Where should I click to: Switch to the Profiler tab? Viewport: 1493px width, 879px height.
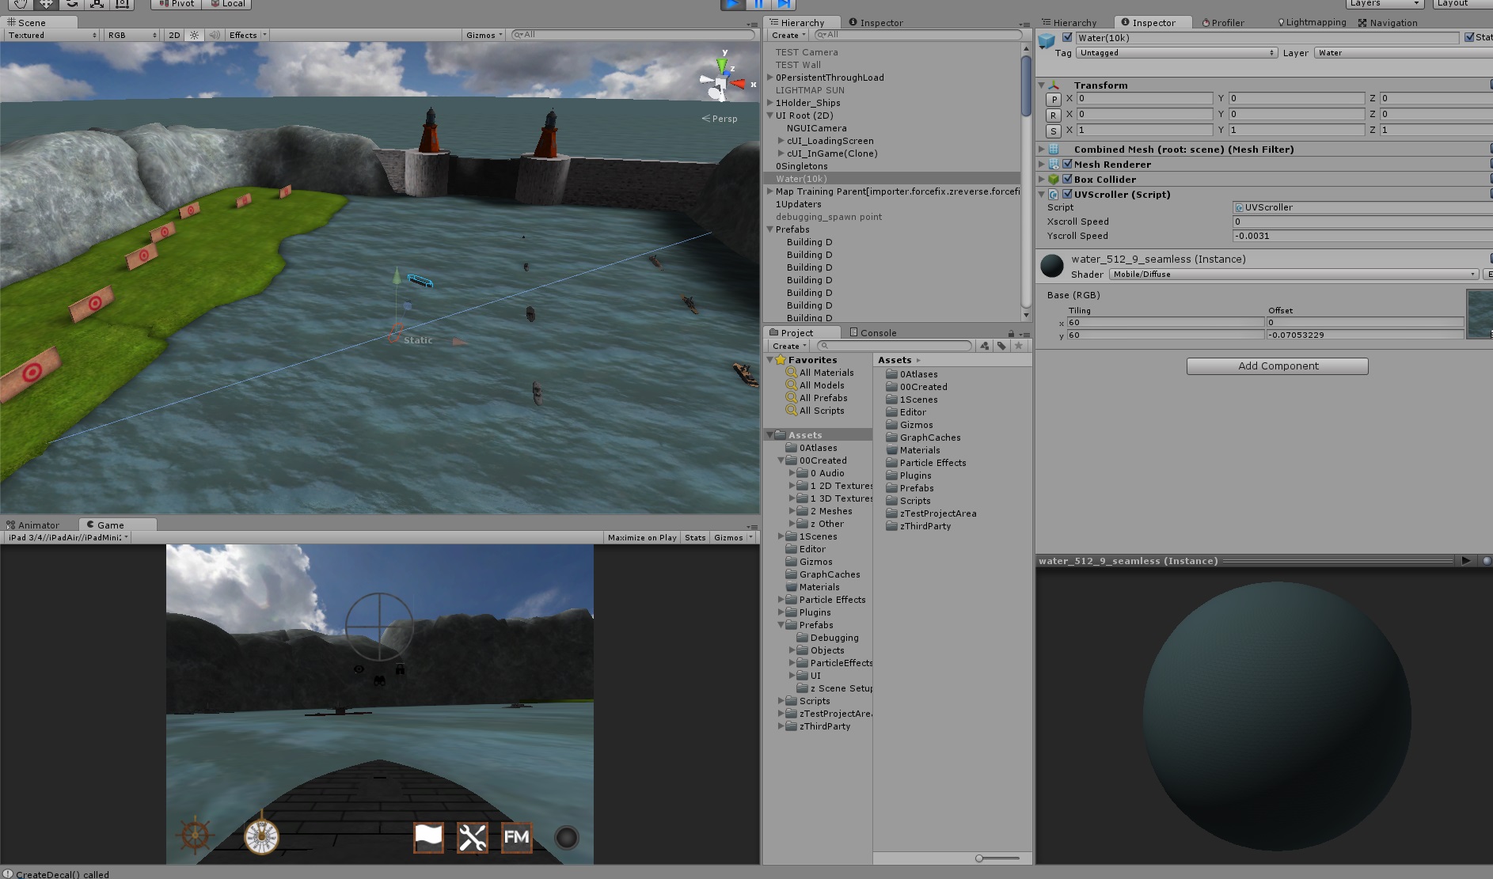point(1222,23)
